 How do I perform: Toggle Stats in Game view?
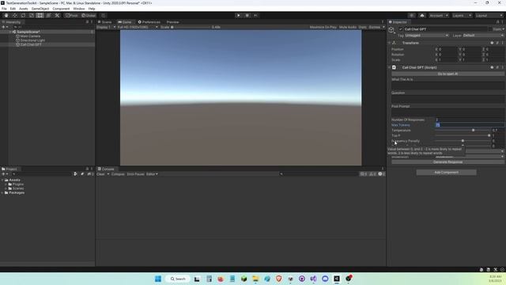coord(362,27)
